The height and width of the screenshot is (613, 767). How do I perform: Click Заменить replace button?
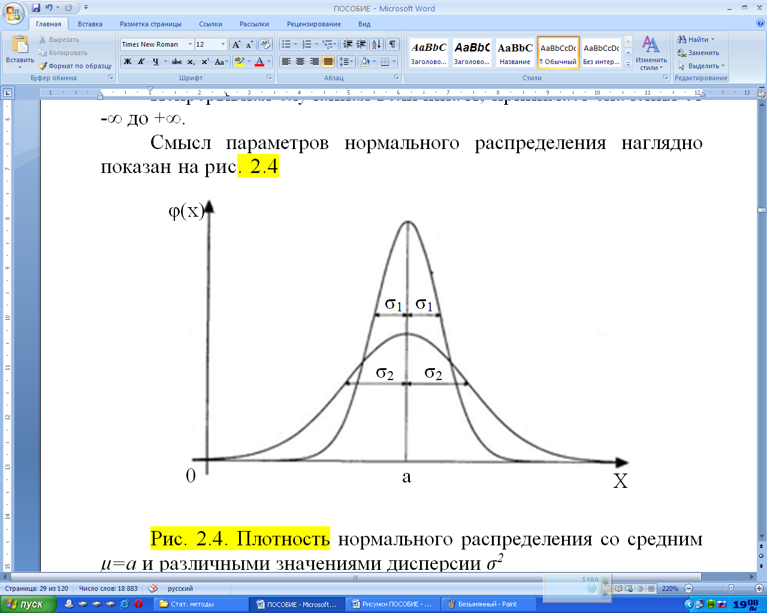pos(698,53)
